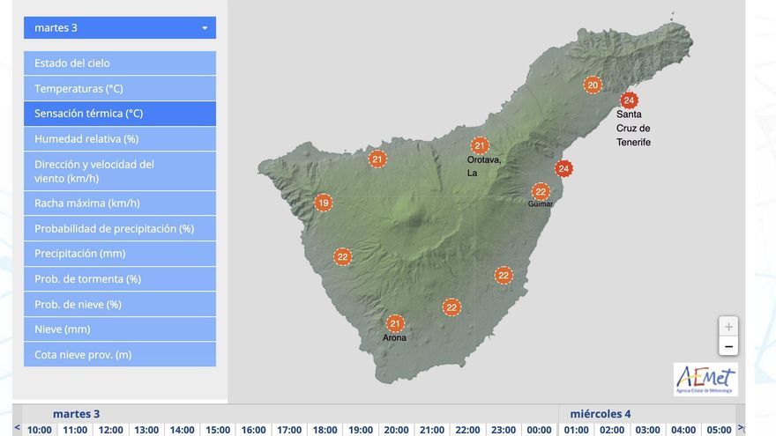Click the 21 marker on the northwest coast

click(377, 159)
